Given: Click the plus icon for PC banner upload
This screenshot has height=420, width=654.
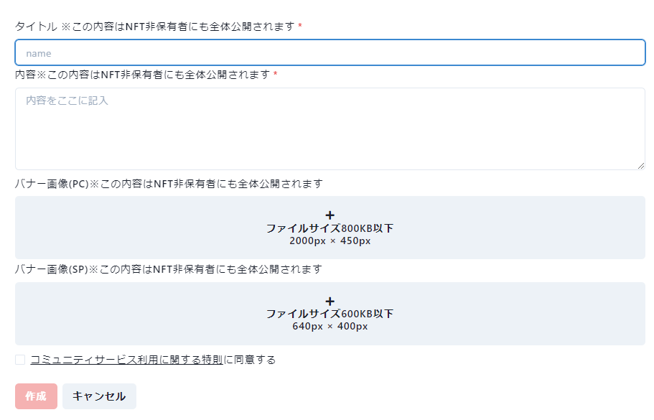Looking at the screenshot, I should [330, 215].
